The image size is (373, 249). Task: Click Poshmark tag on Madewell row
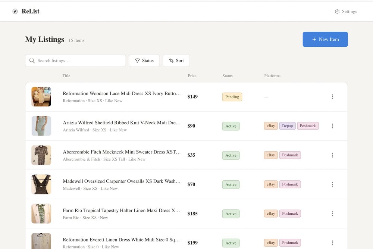coord(290,184)
